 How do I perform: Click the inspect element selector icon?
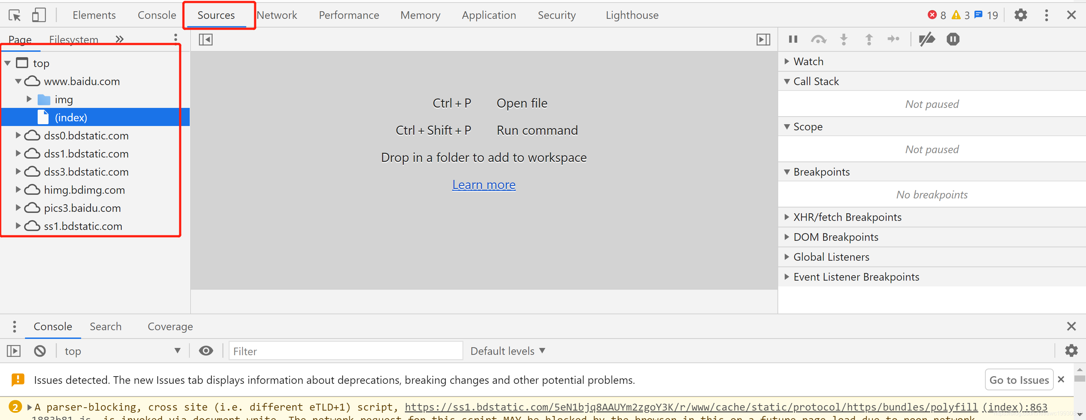(15, 16)
